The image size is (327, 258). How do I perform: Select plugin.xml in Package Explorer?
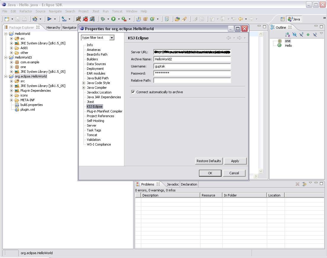28,109
